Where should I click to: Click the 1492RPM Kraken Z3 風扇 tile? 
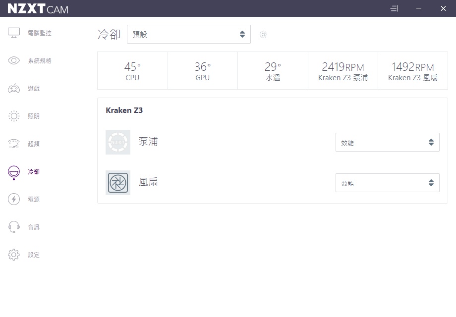click(413, 71)
